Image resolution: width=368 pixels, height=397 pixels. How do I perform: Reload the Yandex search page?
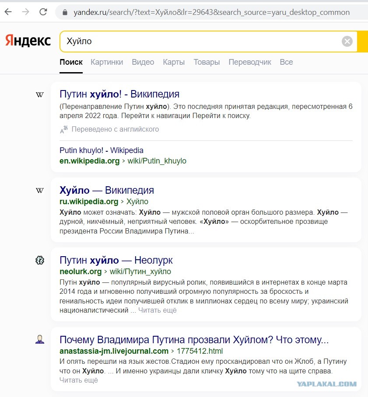click(x=43, y=12)
